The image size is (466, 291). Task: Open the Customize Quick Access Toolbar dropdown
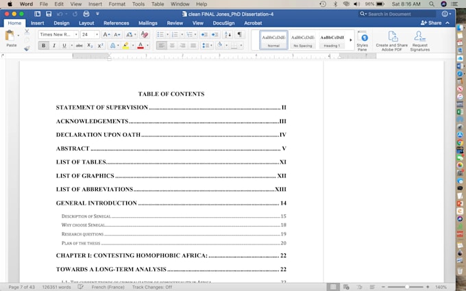tap(97, 14)
